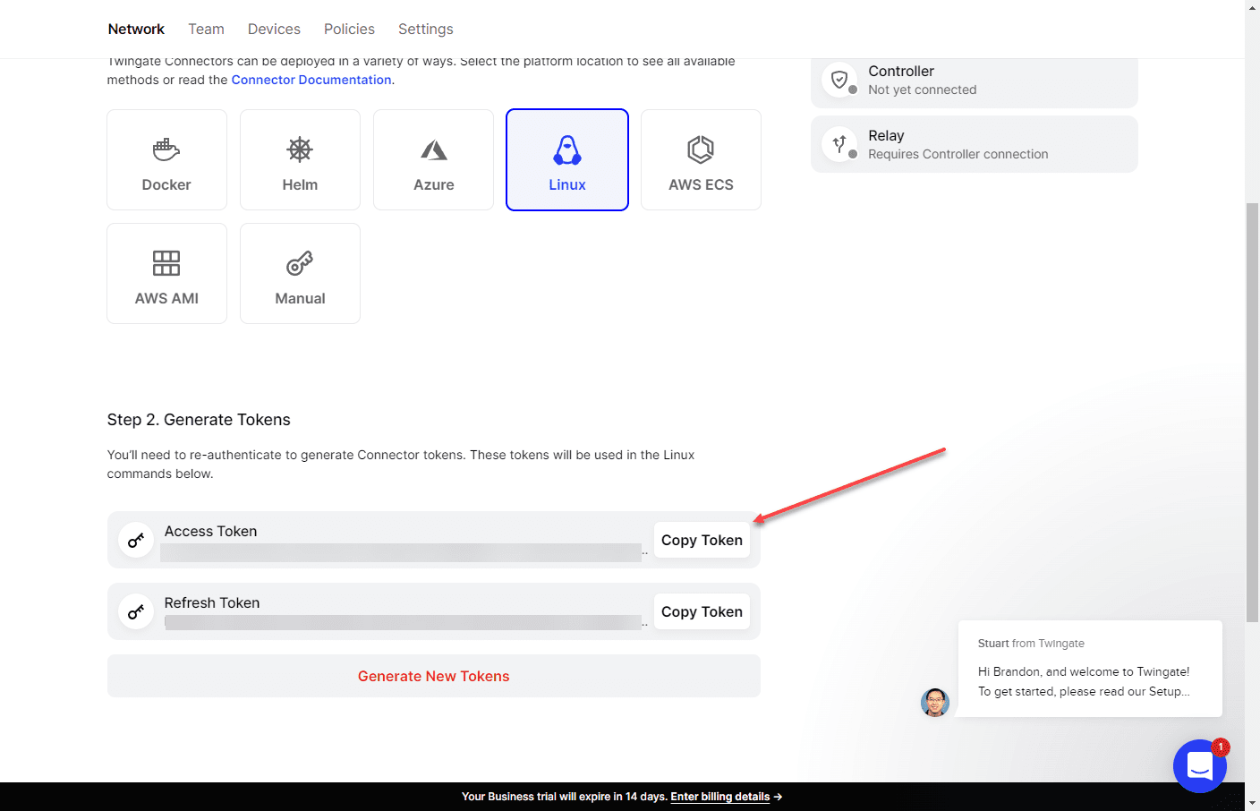Click the Step 2. Generate Tokens heading
Image resolution: width=1260 pixels, height=811 pixels.
199,420
